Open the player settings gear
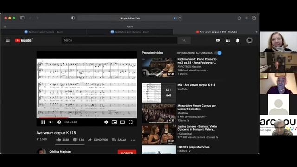 click(106, 122)
